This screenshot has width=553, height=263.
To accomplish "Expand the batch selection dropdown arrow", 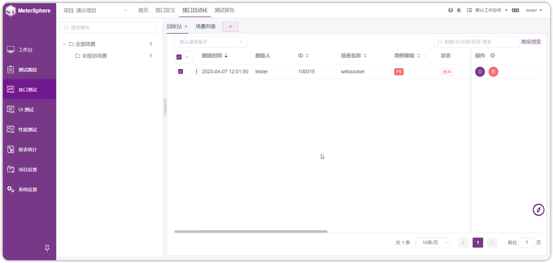I will pyautogui.click(x=187, y=57).
